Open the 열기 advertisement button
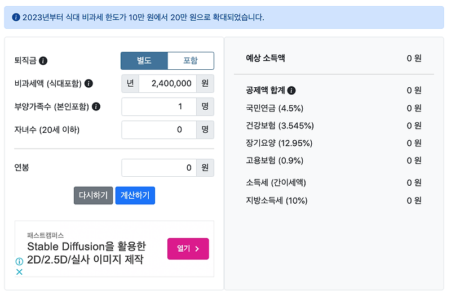Viewport: 451px width, 295px height. (188, 249)
